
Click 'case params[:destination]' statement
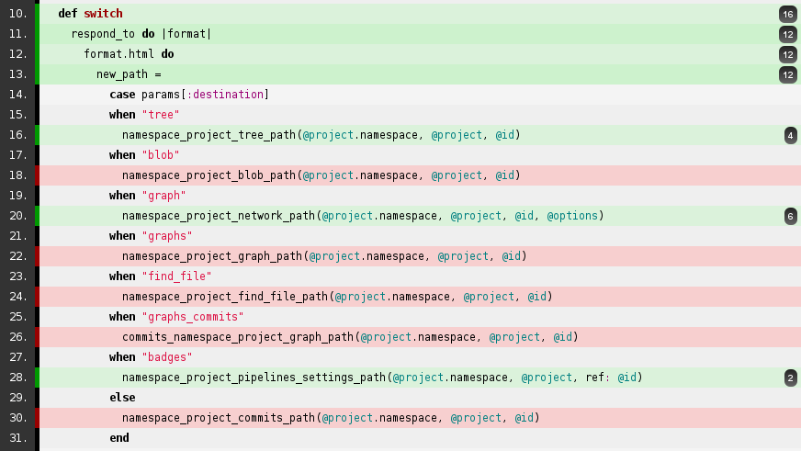click(189, 95)
